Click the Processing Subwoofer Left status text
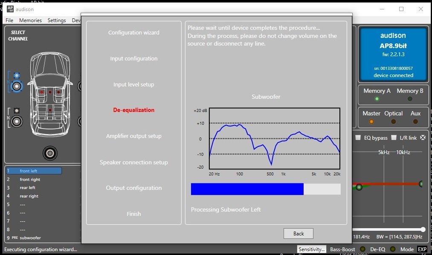This screenshot has width=432, height=255. coord(226,209)
